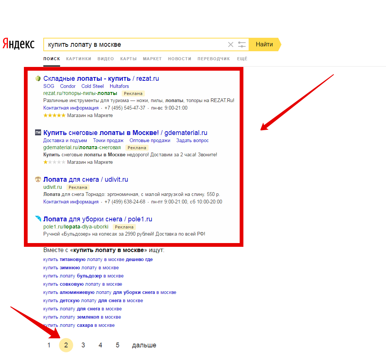The width and height of the screenshot is (386, 353).
Task: Click the rezat.ru apple favicon
Action: pos(38,79)
